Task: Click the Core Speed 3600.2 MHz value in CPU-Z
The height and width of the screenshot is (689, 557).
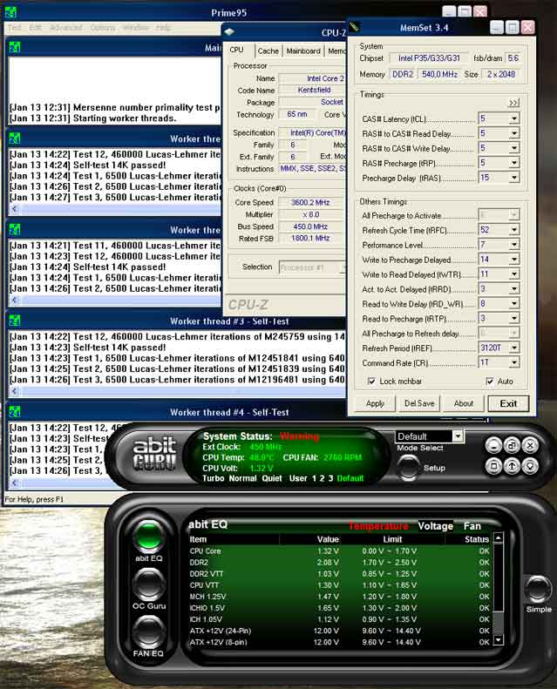Action: point(311,203)
